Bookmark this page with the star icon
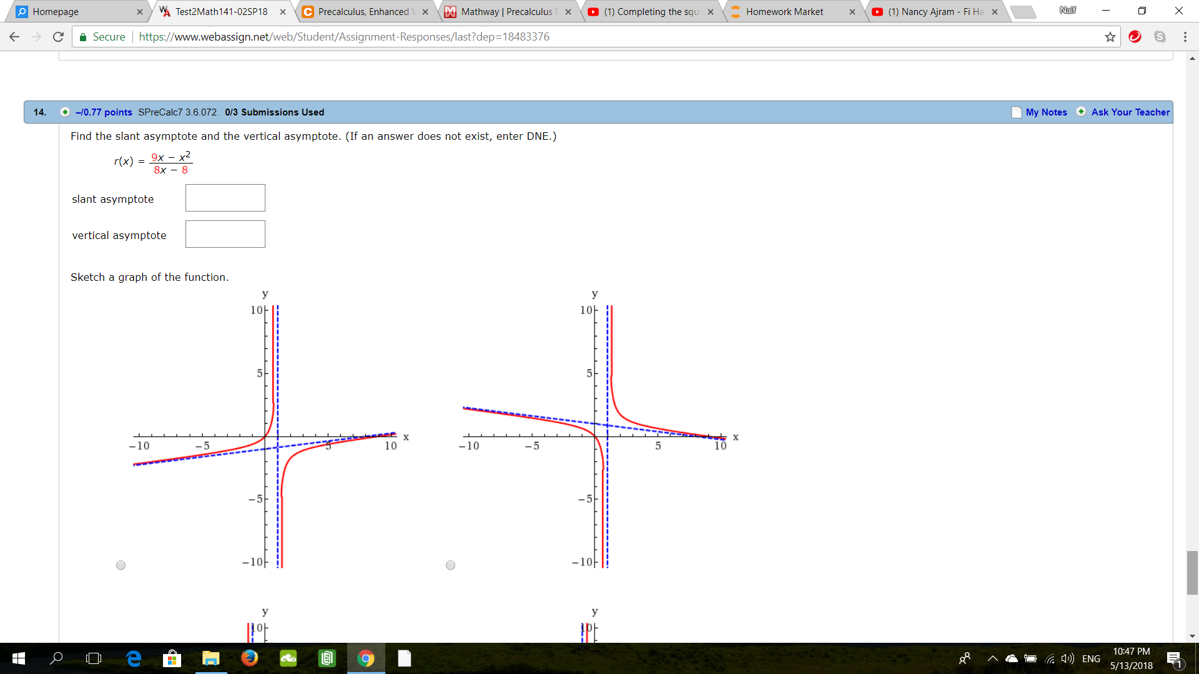The height and width of the screenshot is (674, 1199). [x=1110, y=37]
